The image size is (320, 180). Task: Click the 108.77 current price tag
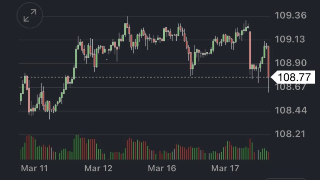(294, 77)
